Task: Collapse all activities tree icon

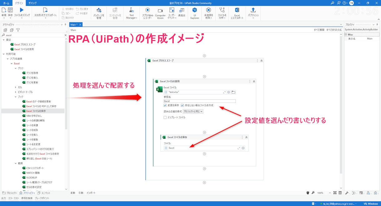Action: pos(12,30)
